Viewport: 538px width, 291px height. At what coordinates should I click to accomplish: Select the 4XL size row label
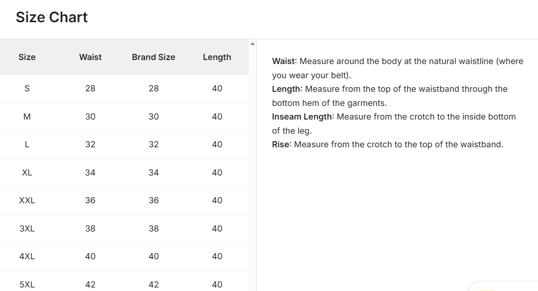(27, 256)
